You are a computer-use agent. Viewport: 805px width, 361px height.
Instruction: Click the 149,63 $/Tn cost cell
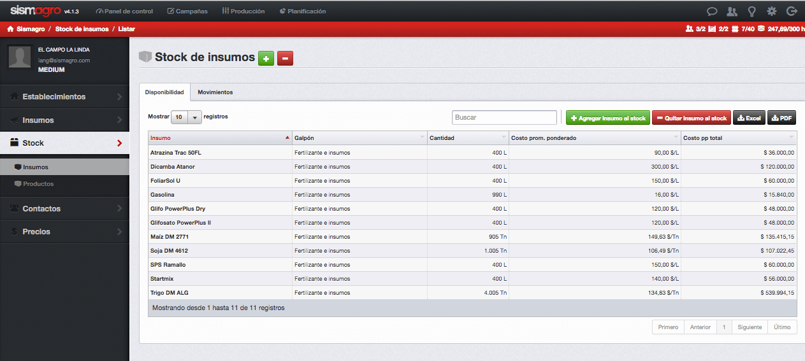point(595,237)
